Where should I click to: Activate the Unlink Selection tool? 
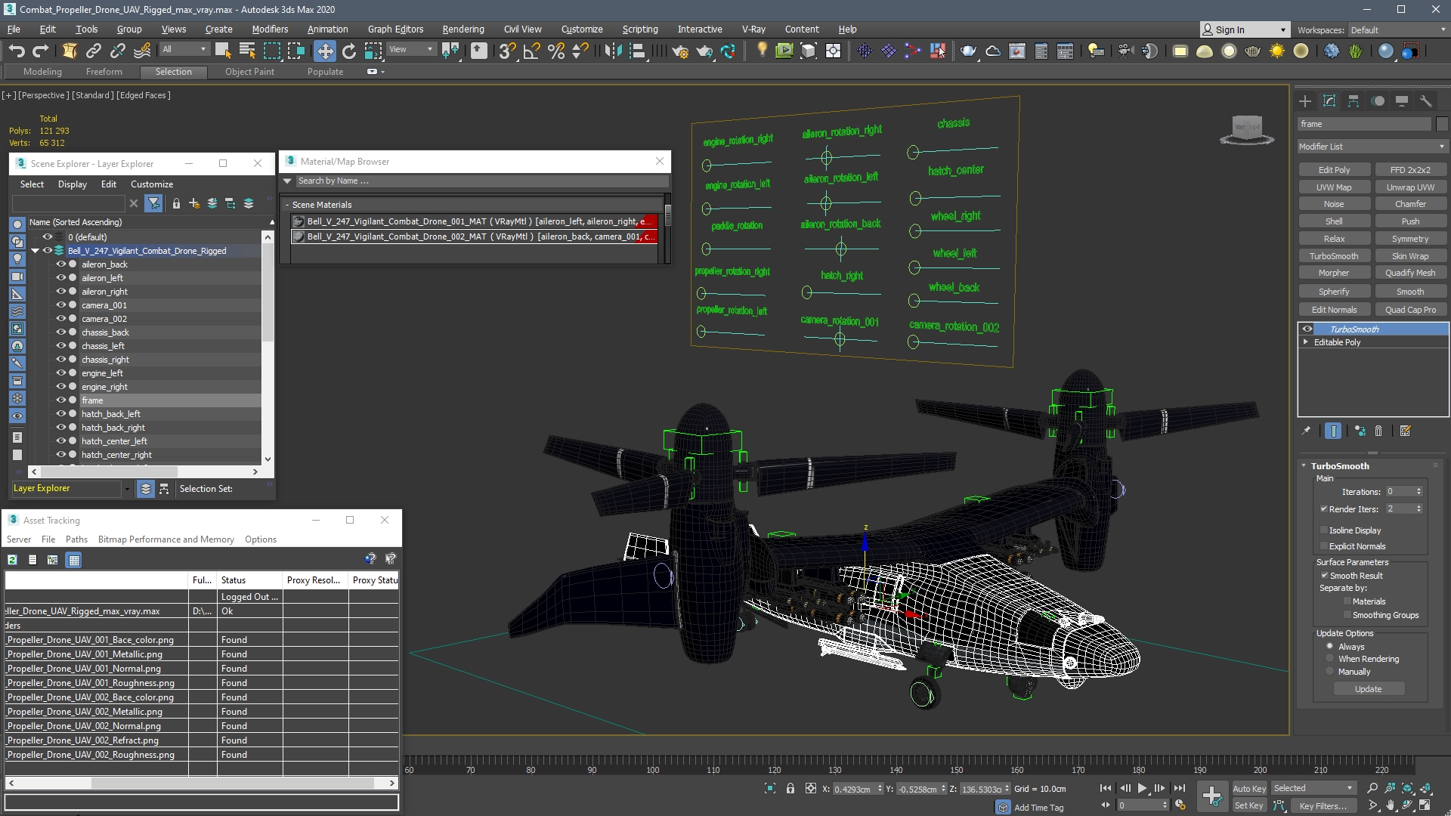(x=118, y=51)
